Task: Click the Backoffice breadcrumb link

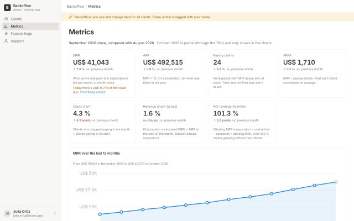Action: point(75,6)
